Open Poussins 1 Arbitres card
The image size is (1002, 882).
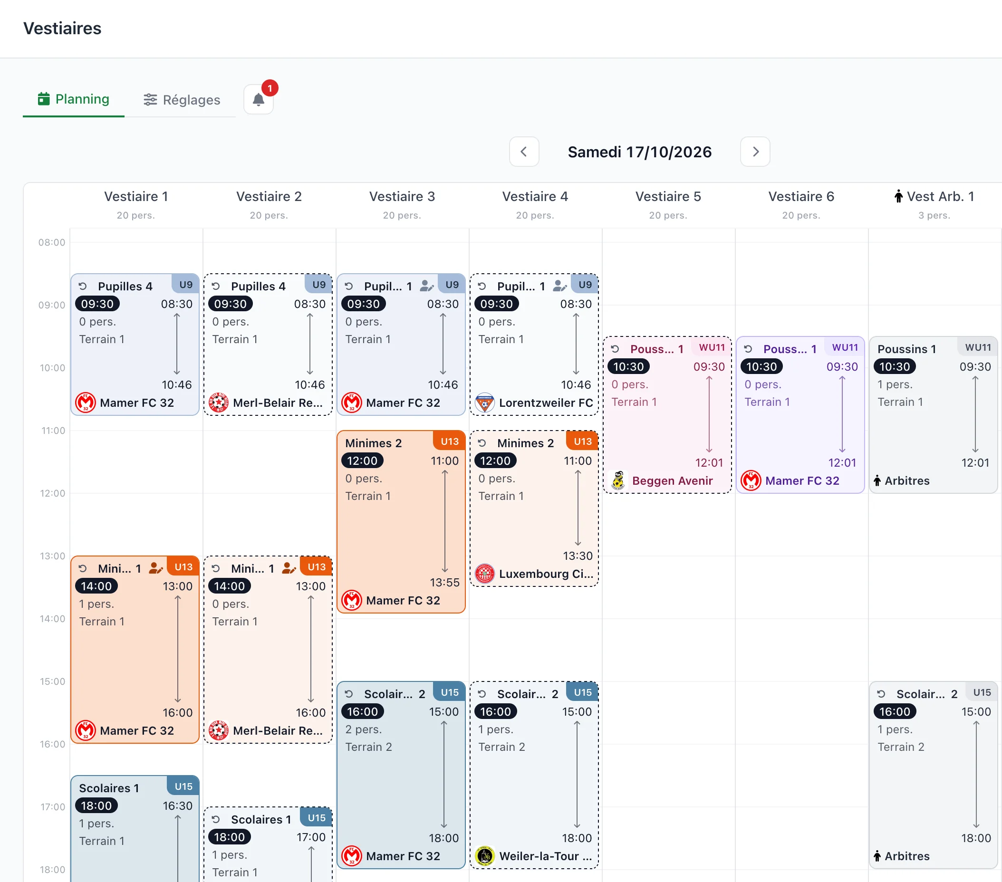pos(934,414)
